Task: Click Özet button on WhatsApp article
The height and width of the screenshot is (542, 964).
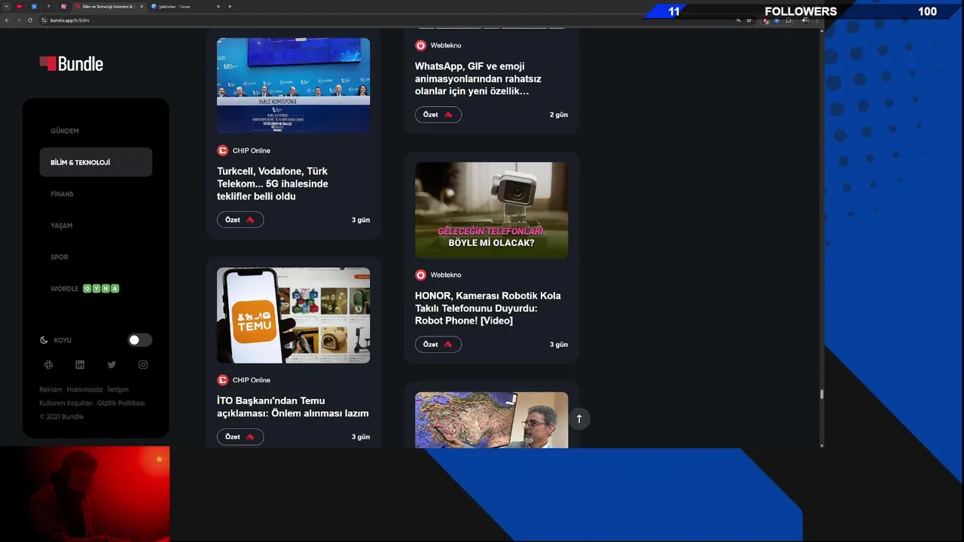Action: click(x=438, y=114)
